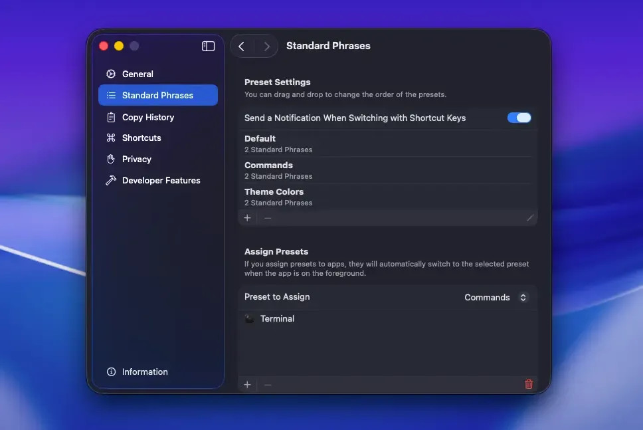Add an app to assigned presets

tap(247, 385)
